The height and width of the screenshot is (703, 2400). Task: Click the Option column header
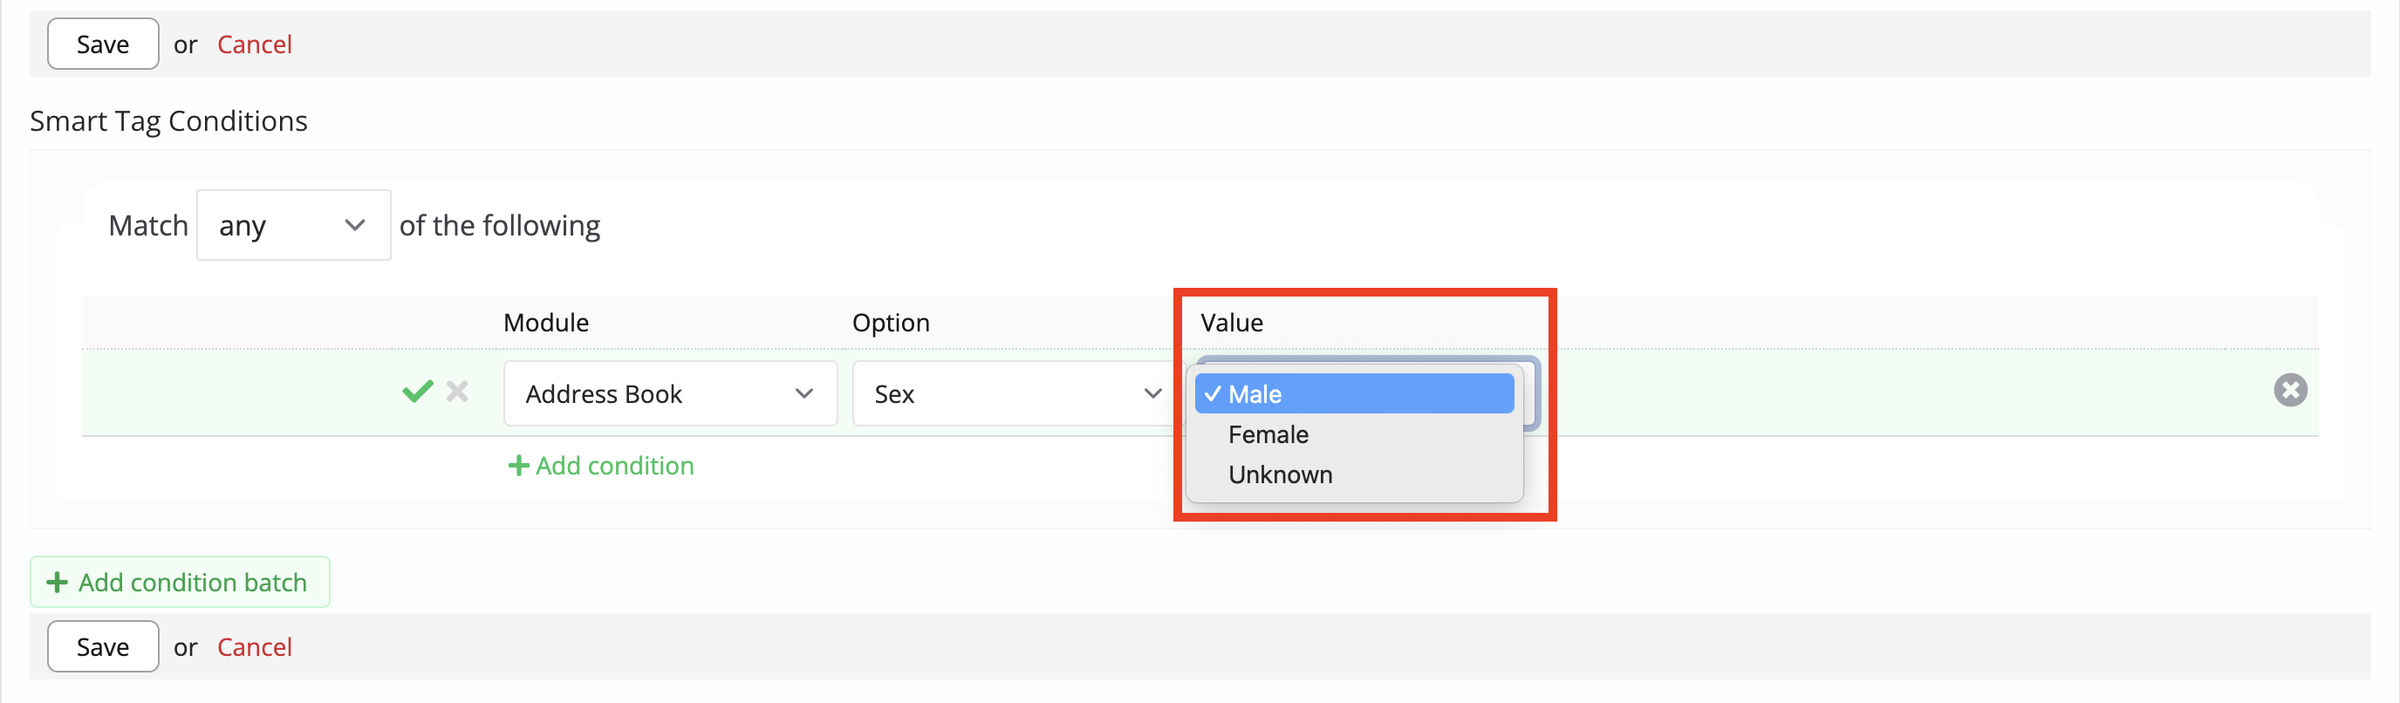tap(891, 322)
